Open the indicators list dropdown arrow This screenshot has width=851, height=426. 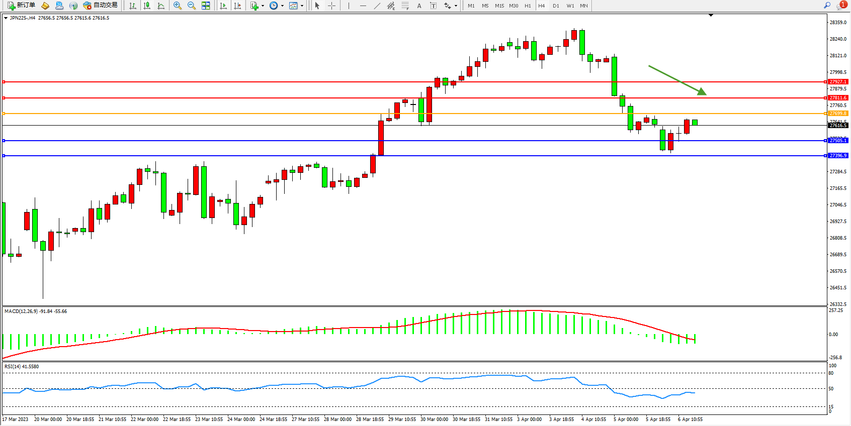coord(263,6)
